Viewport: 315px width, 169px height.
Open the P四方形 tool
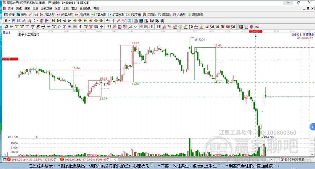coord(47,14)
